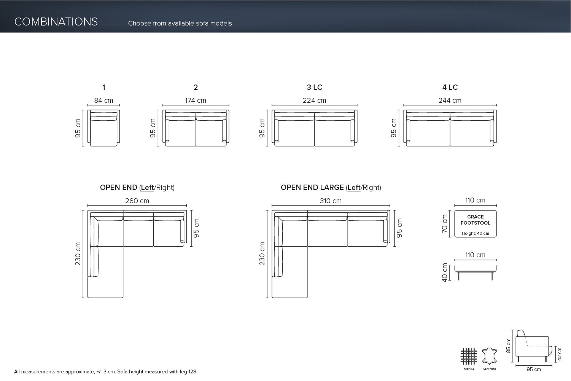Viewport: 571px width, 381px height.
Task: Select the 3 LC sofa diagram
Action: pos(315,128)
